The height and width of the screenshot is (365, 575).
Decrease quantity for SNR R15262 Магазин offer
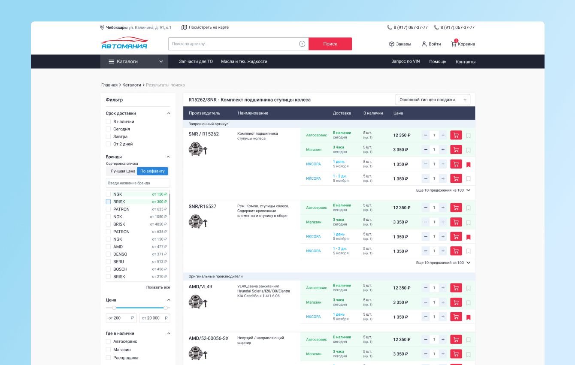point(426,150)
